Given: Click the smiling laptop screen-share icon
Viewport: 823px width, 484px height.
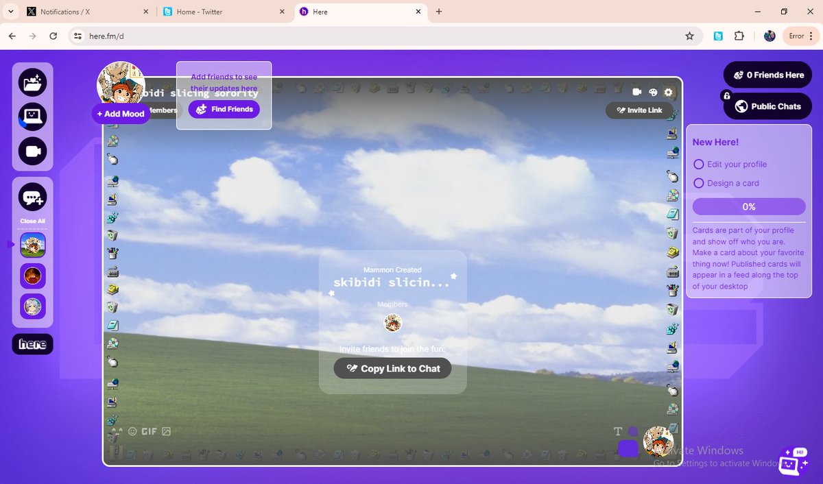Looking at the screenshot, I should [32, 117].
